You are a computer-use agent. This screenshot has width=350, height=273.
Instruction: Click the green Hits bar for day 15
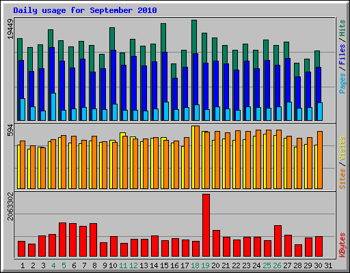click(x=163, y=38)
